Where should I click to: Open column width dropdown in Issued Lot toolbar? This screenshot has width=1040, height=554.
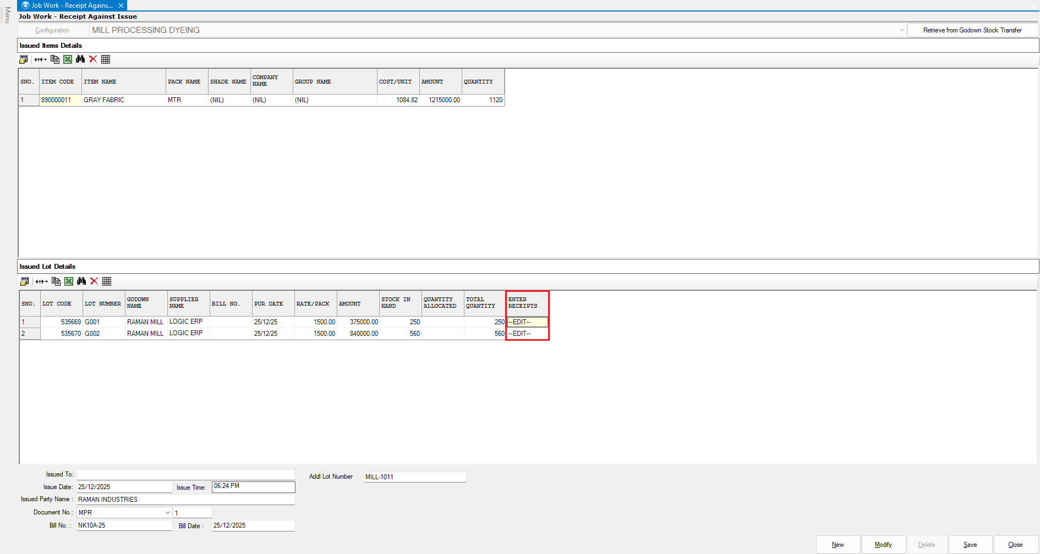(x=42, y=281)
